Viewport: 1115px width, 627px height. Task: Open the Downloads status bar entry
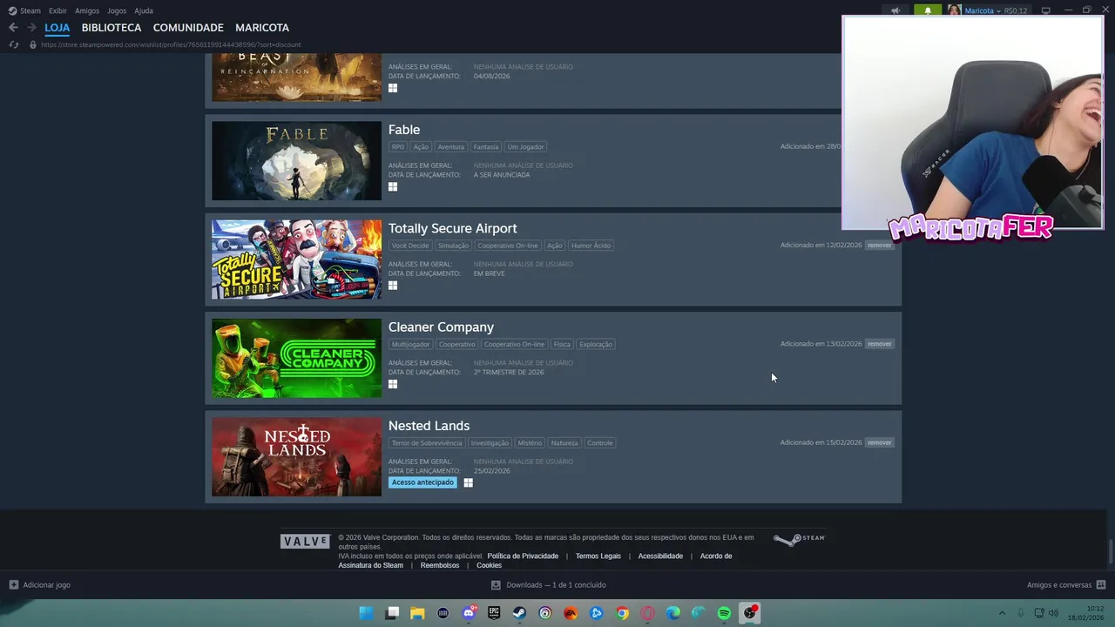548,585
